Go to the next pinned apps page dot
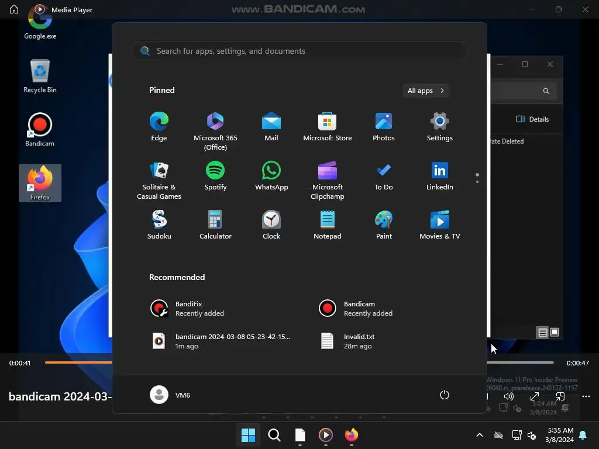This screenshot has width=599, height=449. coord(477,182)
